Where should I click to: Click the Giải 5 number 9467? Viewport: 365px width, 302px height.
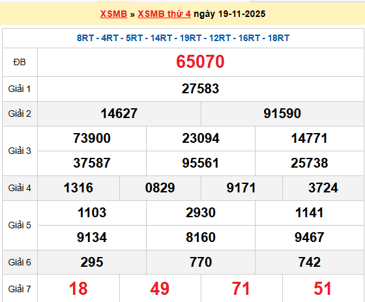[310, 237]
